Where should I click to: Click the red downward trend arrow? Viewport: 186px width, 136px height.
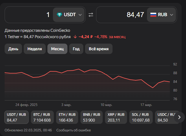pyautogui.click(x=75, y=37)
